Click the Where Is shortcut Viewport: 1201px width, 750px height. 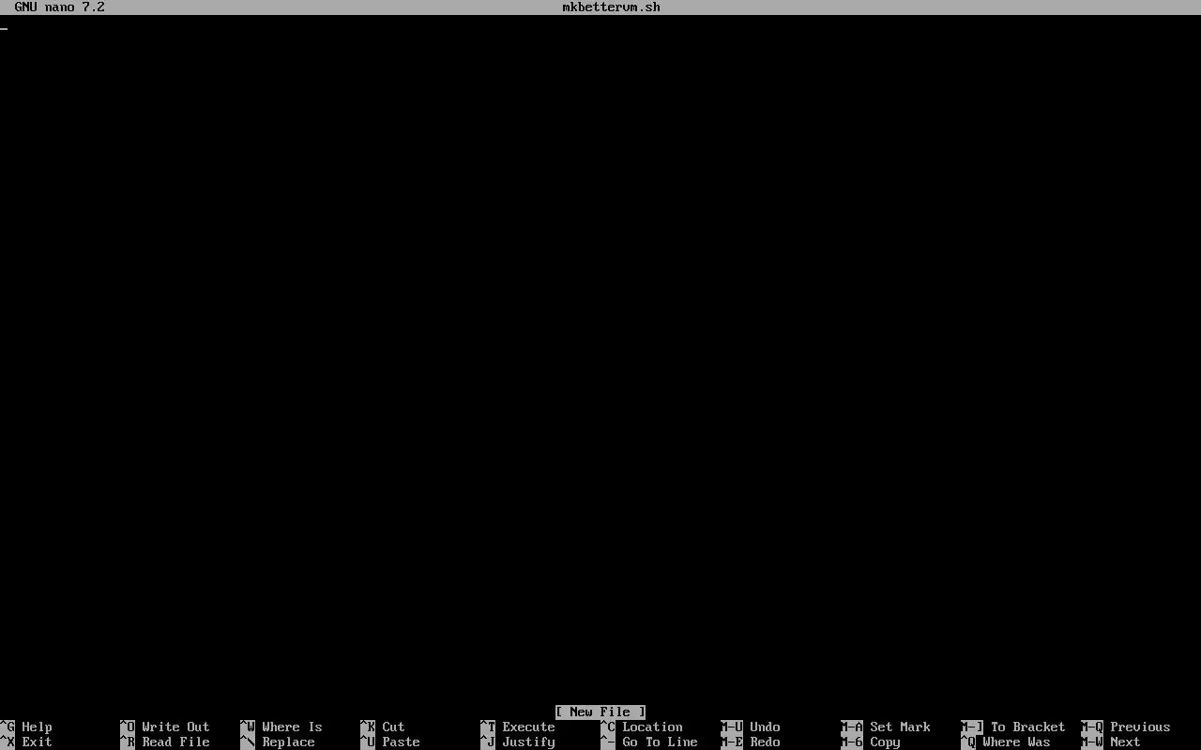tap(293, 727)
